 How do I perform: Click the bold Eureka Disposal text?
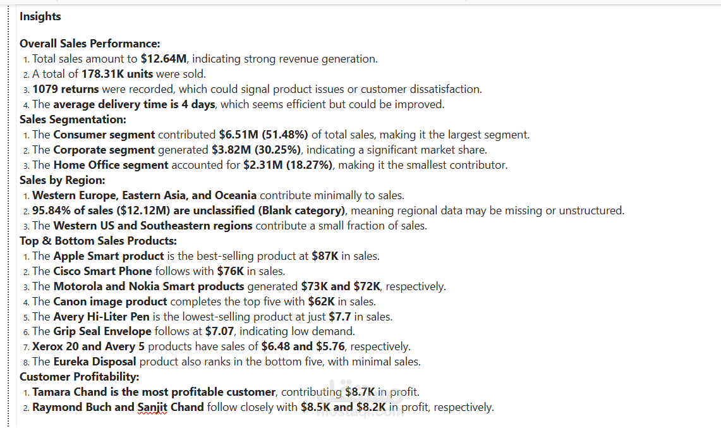(94, 362)
